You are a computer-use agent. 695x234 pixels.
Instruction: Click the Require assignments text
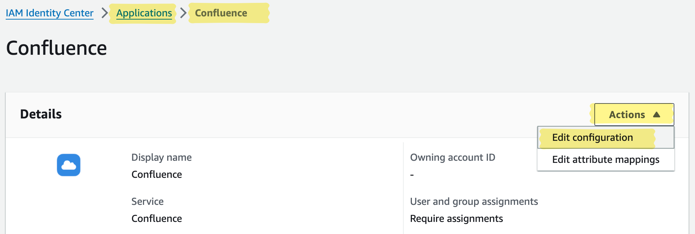pyautogui.click(x=457, y=218)
